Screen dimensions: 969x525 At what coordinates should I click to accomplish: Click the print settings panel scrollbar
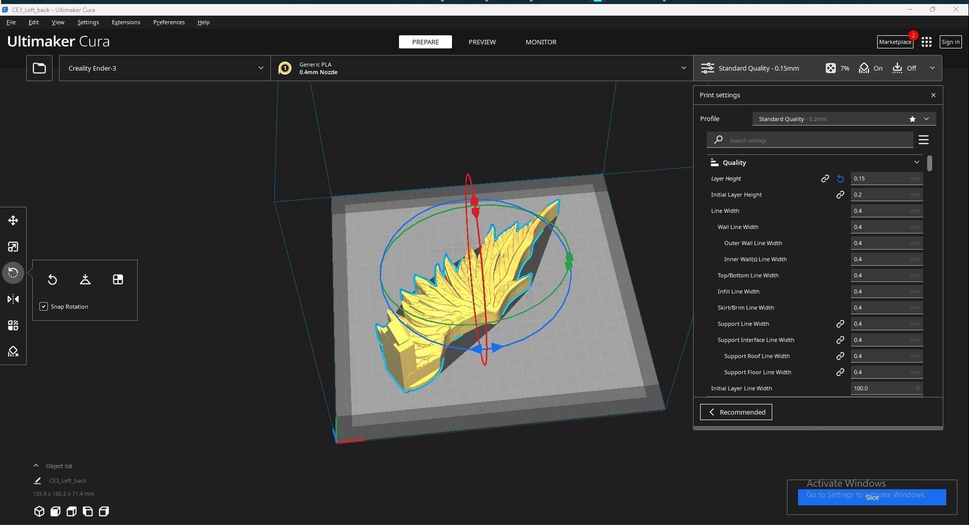pos(929,163)
